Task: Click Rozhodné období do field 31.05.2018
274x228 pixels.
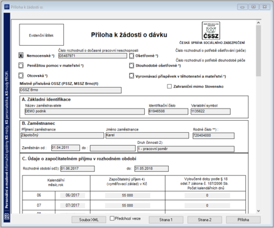Action: (x=152, y=169)
